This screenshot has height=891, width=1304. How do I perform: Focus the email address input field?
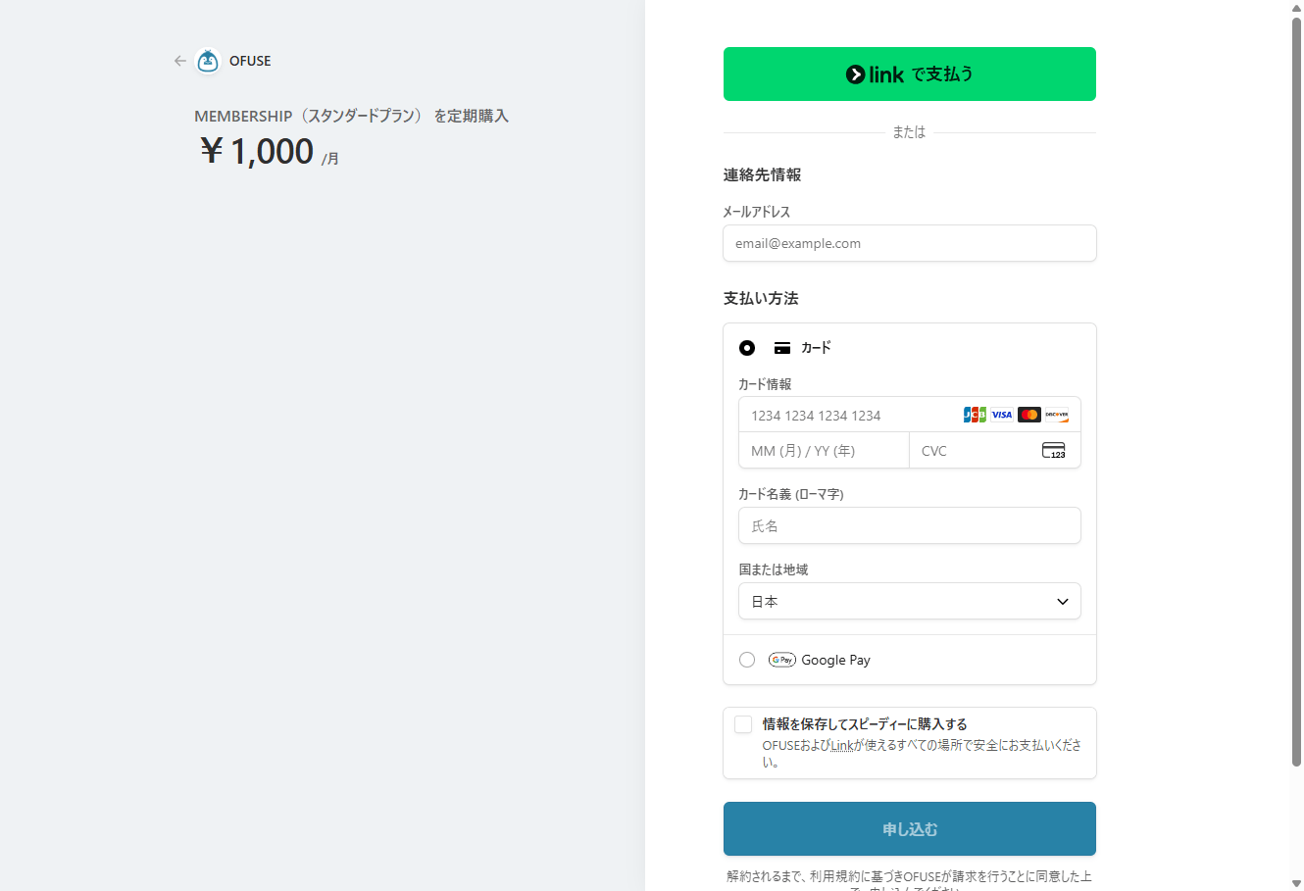(909, 243)
